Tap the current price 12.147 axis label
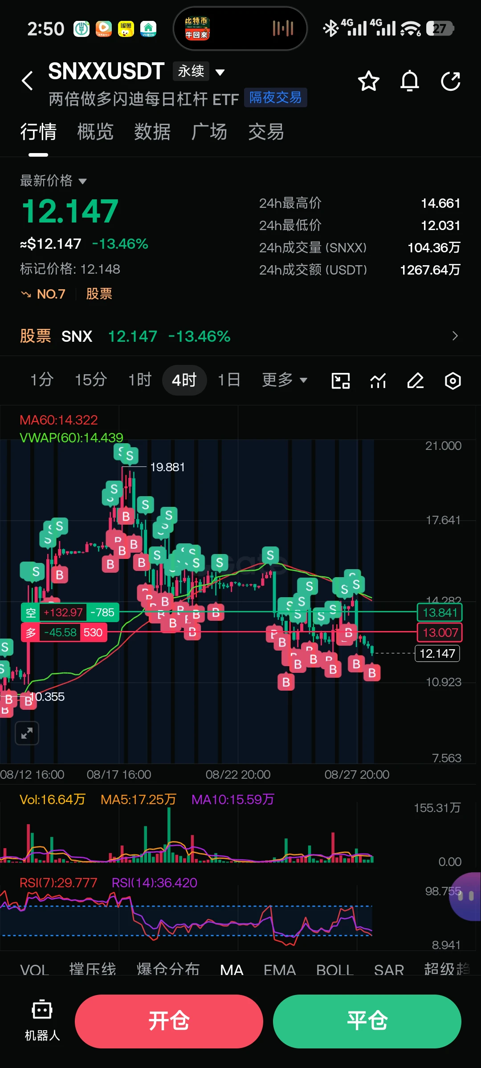 pyautogui.click(x=437, y=653)
